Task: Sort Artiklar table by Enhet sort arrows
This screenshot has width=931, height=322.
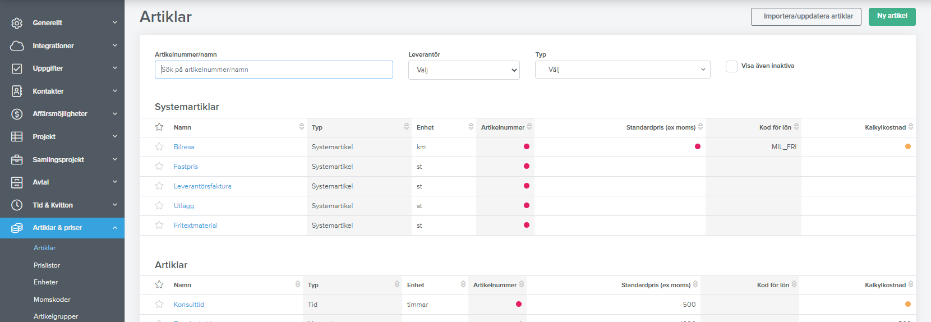Action: tap(463, 284)
